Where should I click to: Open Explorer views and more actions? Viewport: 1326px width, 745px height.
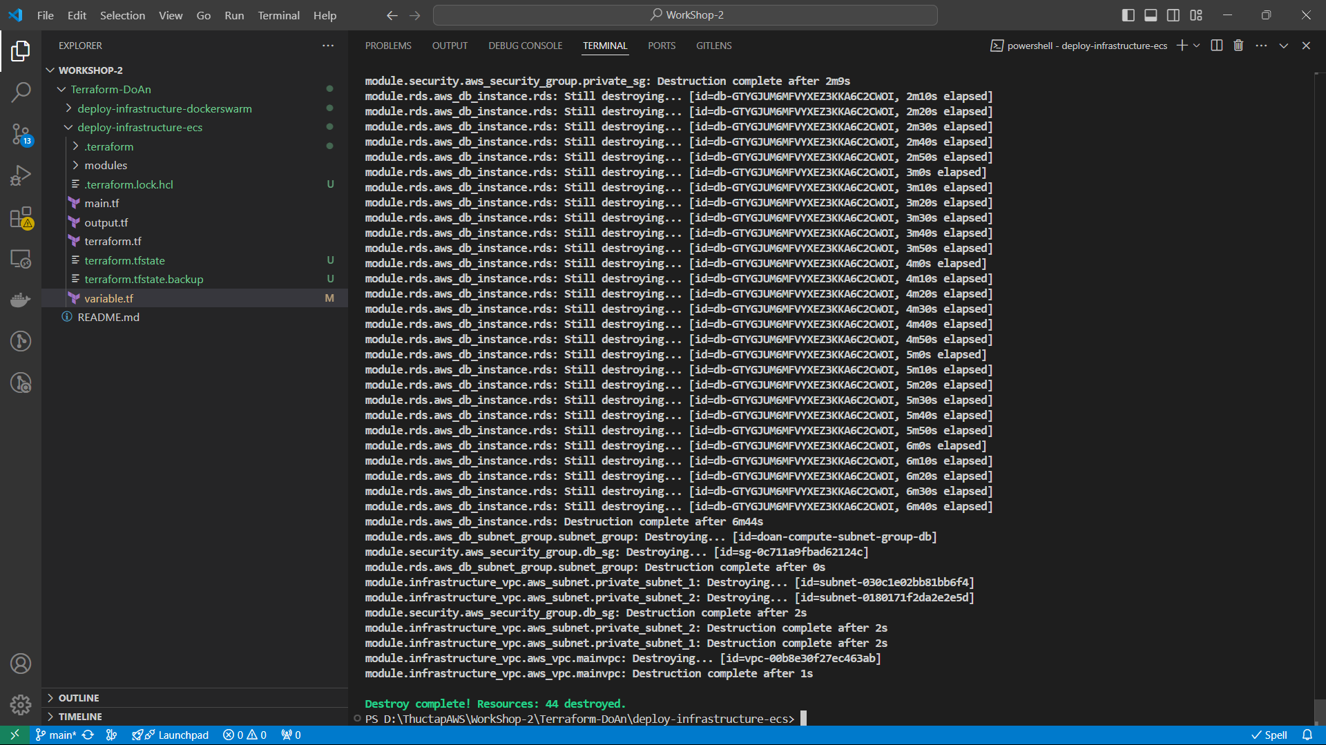point(328,46)
